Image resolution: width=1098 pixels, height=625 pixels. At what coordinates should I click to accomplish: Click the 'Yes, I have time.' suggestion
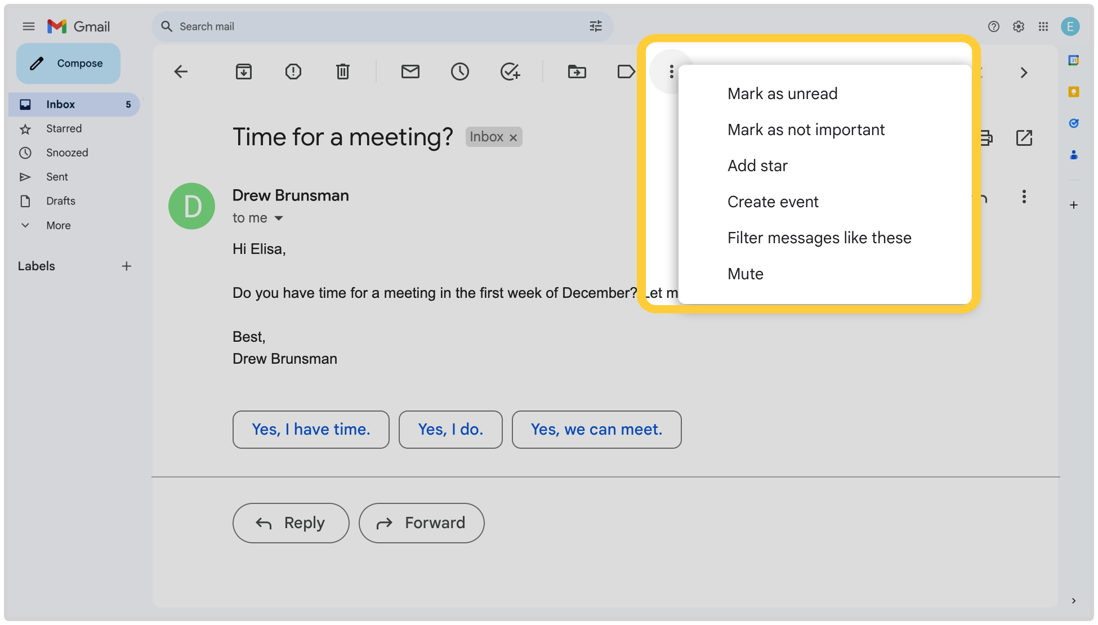tap(311, 429)
